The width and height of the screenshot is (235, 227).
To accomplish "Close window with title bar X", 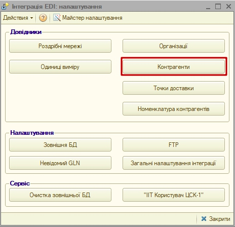I will click(x=228, y=7).
